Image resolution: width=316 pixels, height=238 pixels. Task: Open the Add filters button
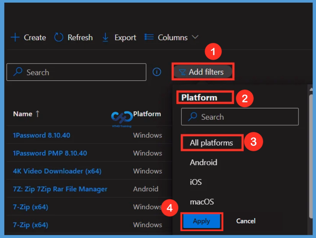point(203,72)
